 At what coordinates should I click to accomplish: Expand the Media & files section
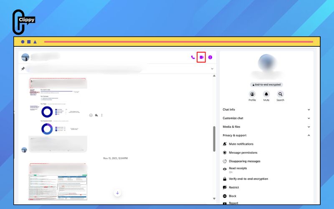click(x=266, y=127)
